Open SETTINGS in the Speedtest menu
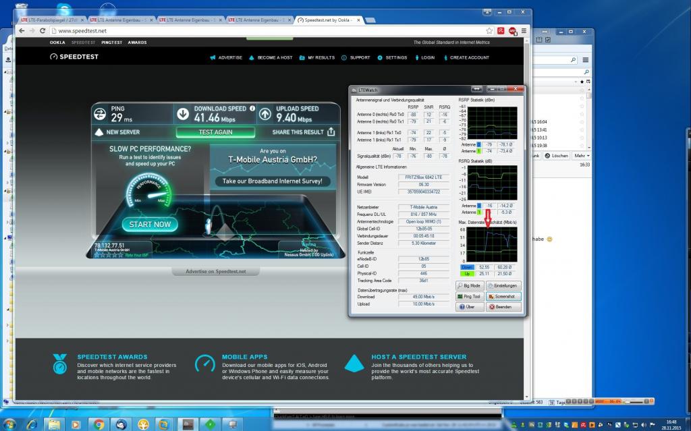 (x=392, y=58)
